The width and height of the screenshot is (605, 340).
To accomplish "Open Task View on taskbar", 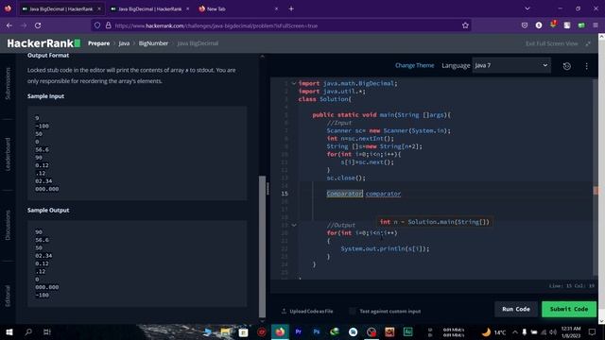I will 47,331.
